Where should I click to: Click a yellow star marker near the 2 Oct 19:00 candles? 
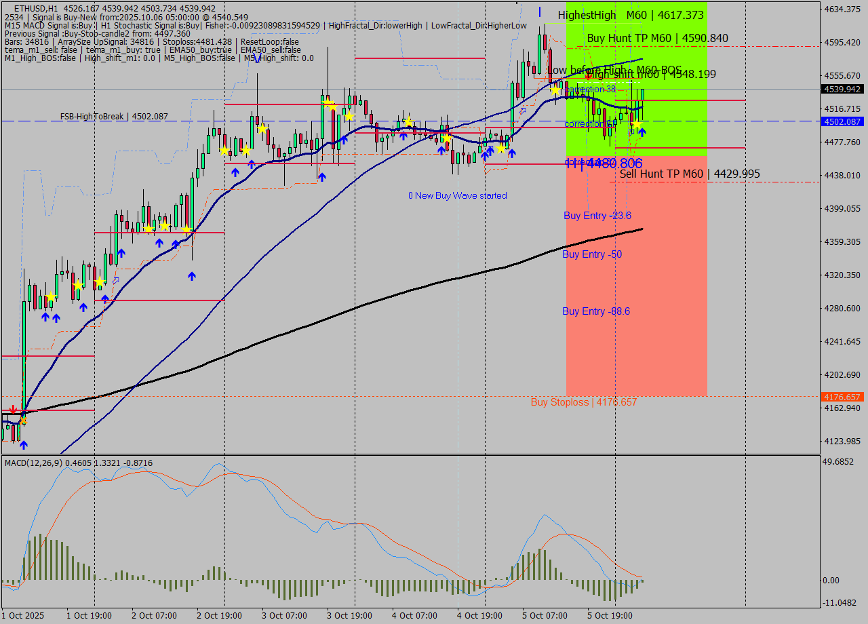point(224,151)
